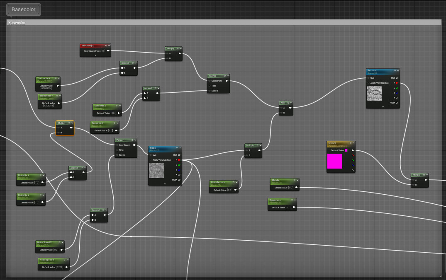Click the green G output pin on the Noise node

[x=179, y=165]
